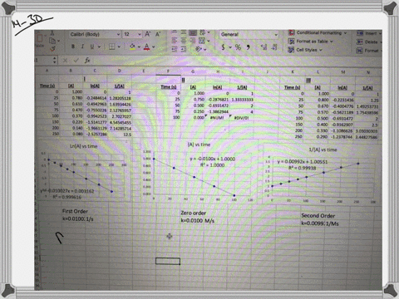Image resolution: width=399 pixels, height=299 pixels.
Task: Select column header A
Action: tap(47, 71)
